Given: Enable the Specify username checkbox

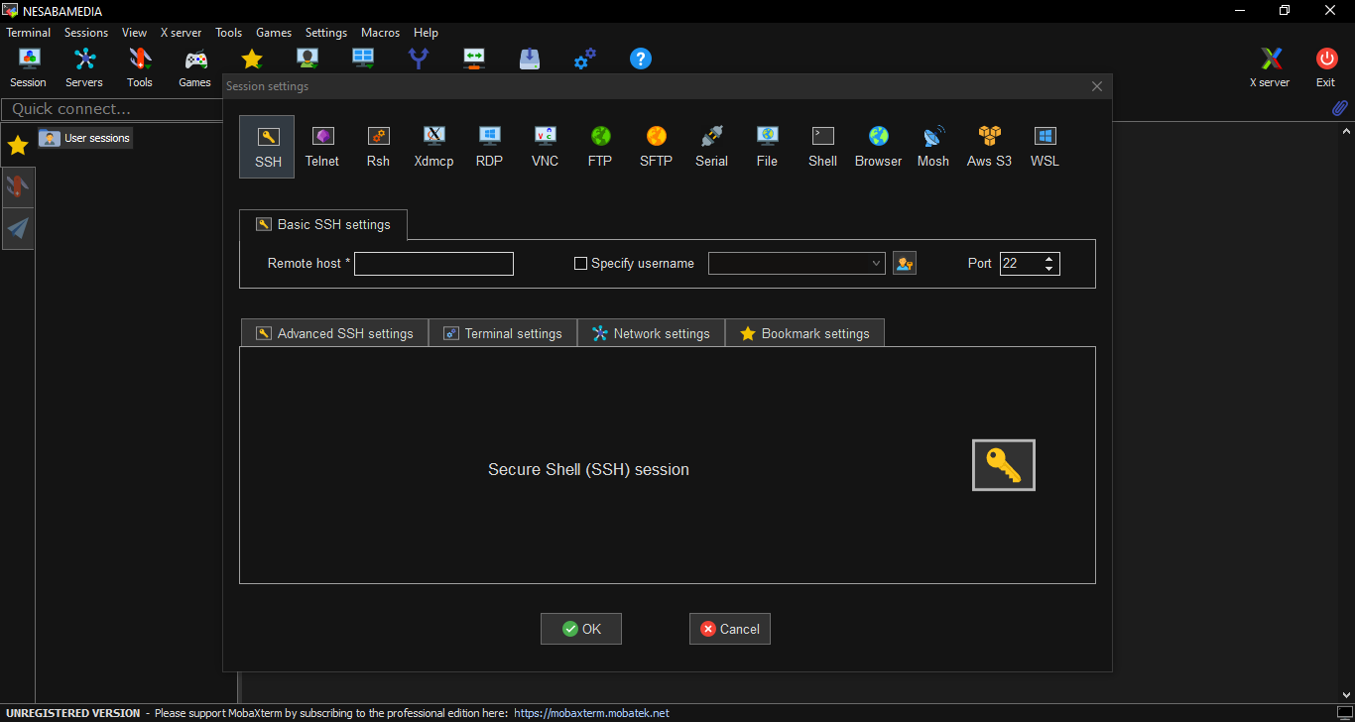Looking at the screenshot, I should [581, 264].
